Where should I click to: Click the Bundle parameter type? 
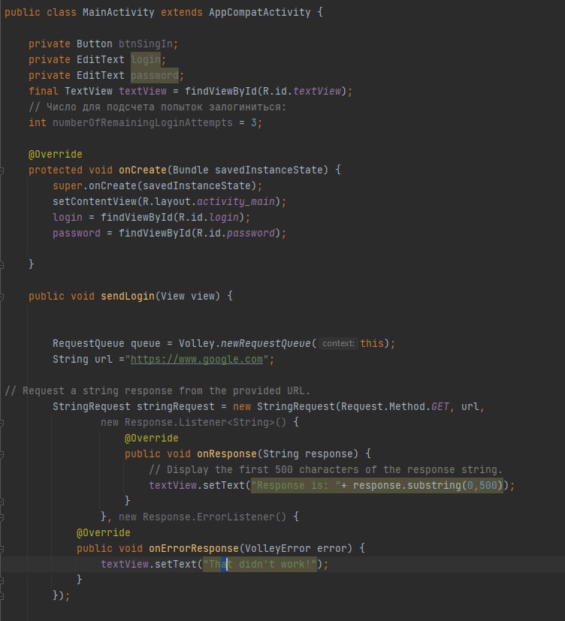(191, 170)
